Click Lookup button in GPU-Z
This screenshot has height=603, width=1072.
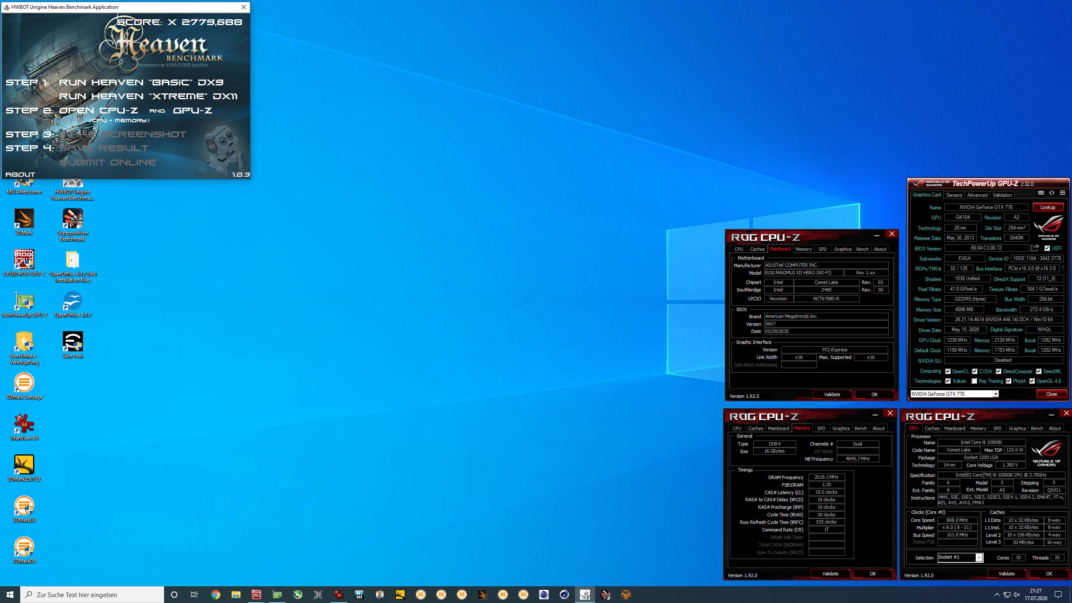point(1048,207)
